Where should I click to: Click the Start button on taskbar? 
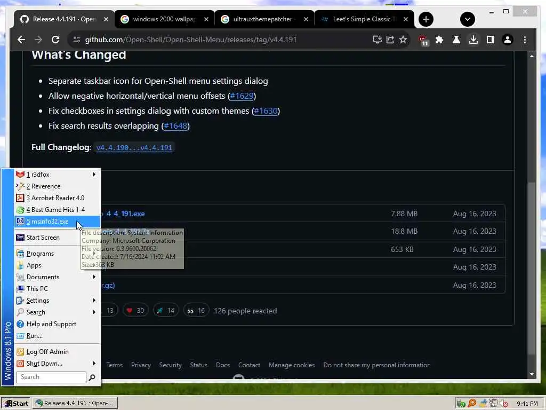(x=15, y=404)
